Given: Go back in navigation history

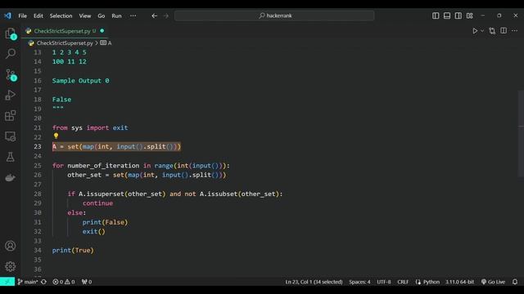Looking at the screenshot, I should [155, 16].
